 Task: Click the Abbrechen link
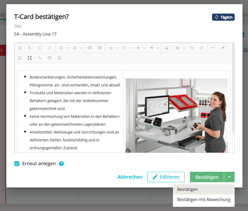pos(130,177)
